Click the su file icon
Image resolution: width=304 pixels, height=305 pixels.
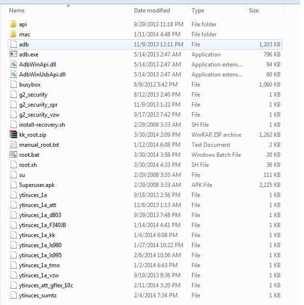(13, 175)
